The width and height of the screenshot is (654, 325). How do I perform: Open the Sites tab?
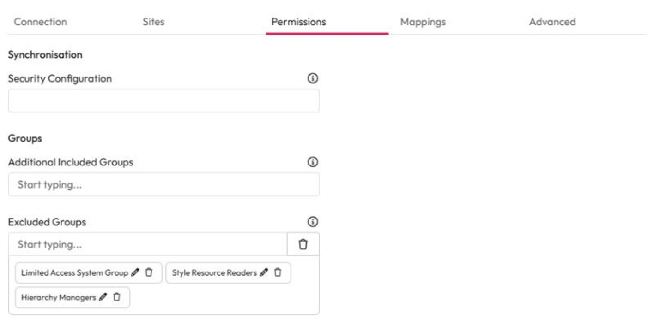[x=154, y=22]
